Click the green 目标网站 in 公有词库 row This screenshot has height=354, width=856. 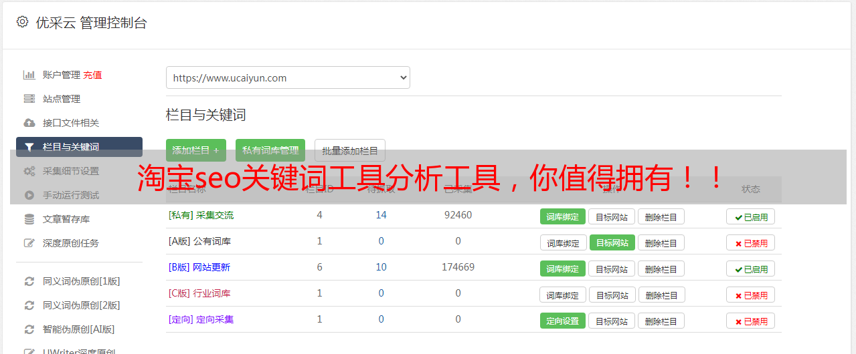point(612,242)
